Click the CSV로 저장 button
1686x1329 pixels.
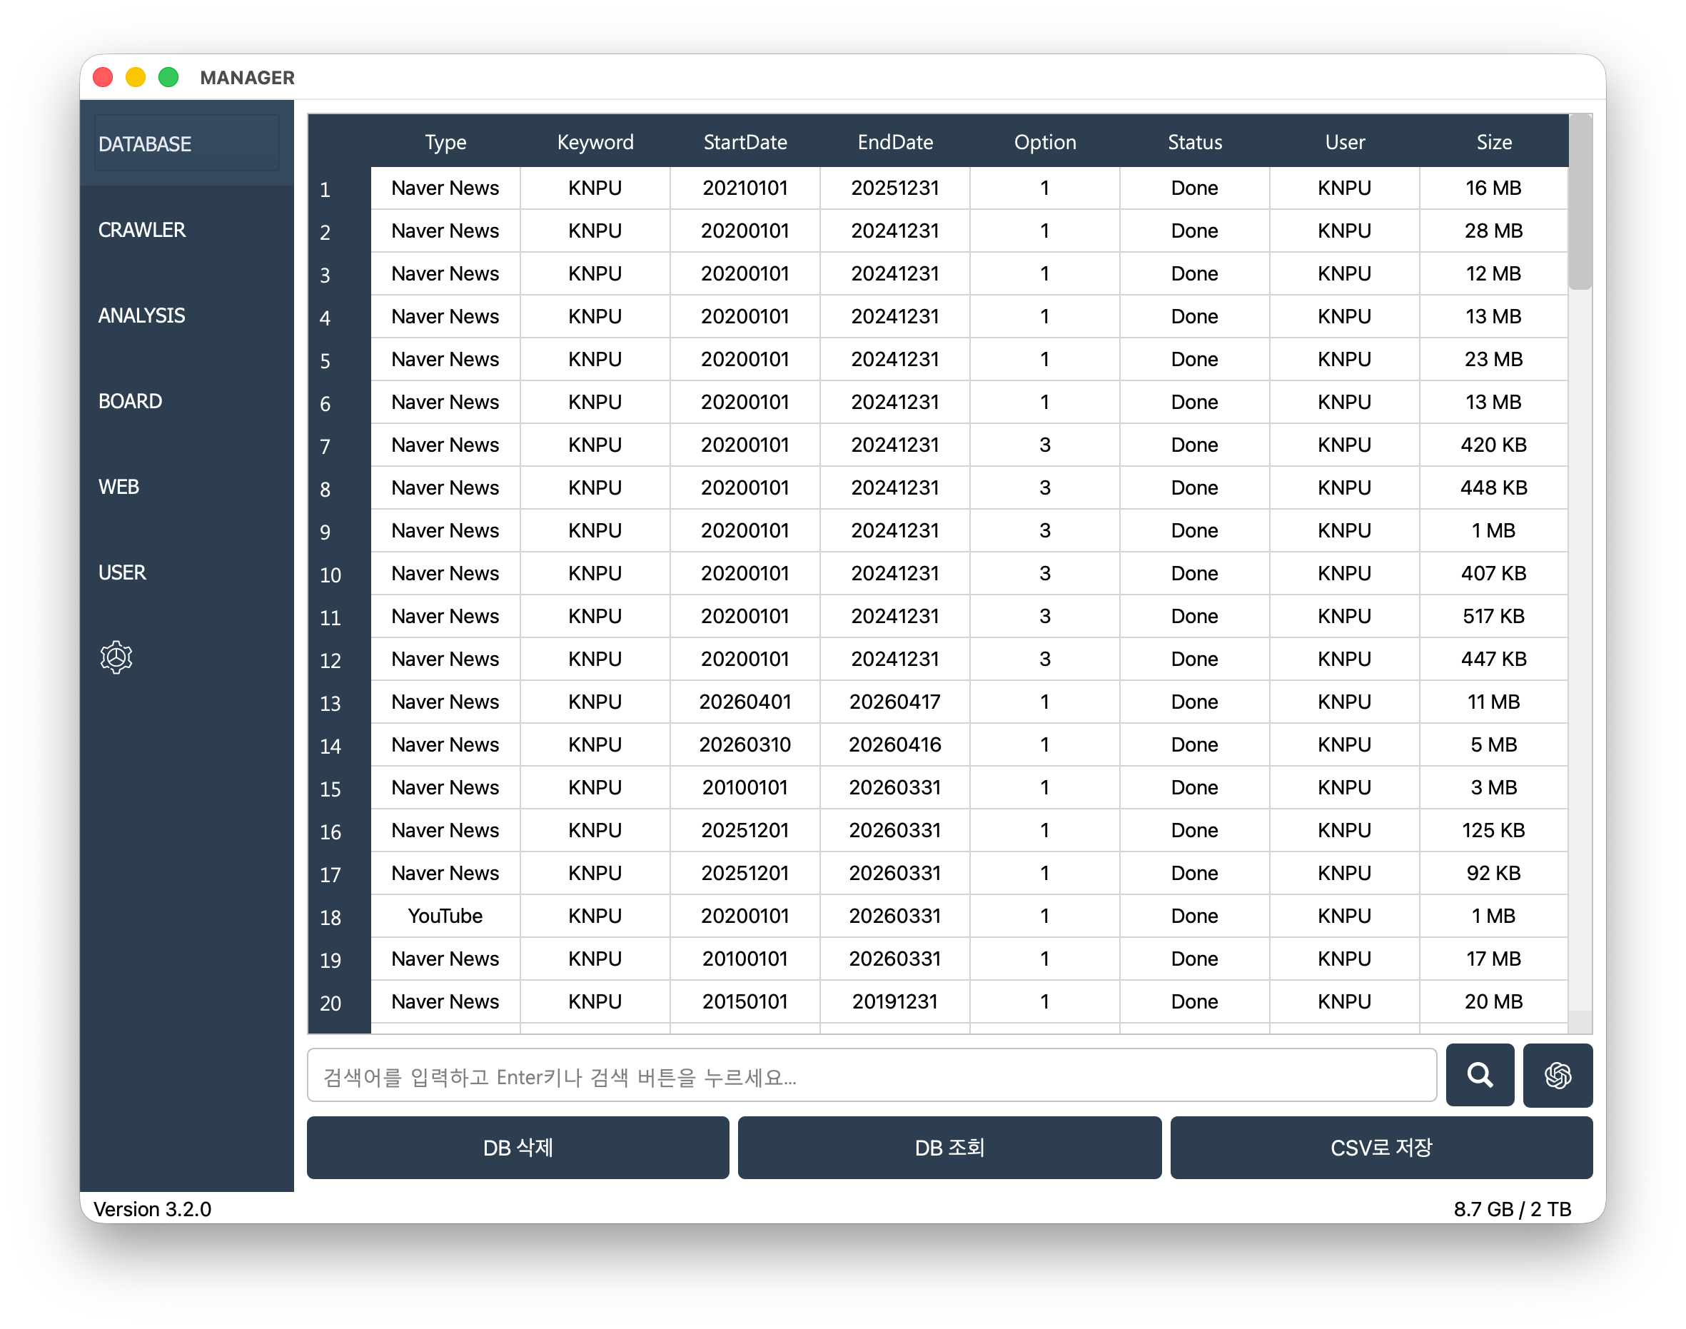[1381, 1147]
